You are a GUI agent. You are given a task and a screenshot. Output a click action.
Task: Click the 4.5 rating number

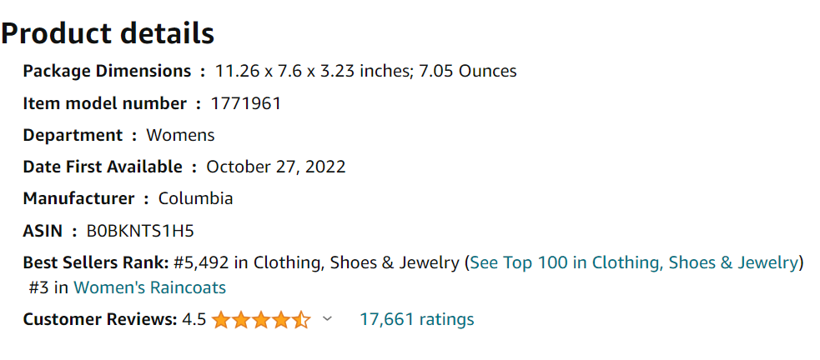[x=194, y=319]
